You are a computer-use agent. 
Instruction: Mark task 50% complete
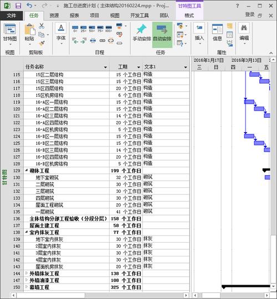(92, 29)
